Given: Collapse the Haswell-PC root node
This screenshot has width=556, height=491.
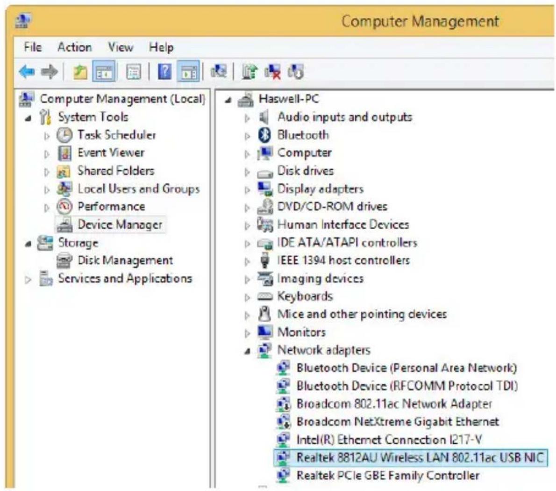Looking at the screenshot, I should click(x=228, y=101).
